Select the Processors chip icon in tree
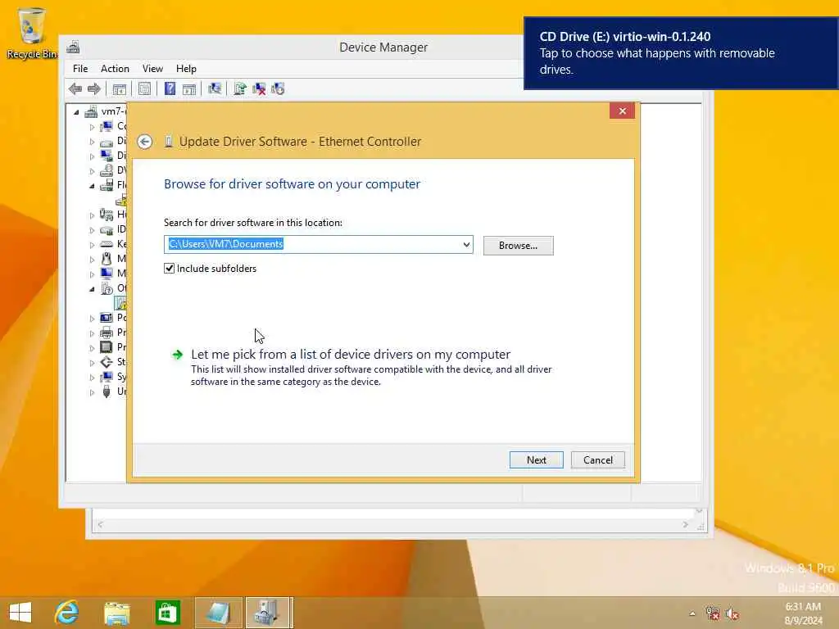Screen dimensions: 839x629 (107, 347)
